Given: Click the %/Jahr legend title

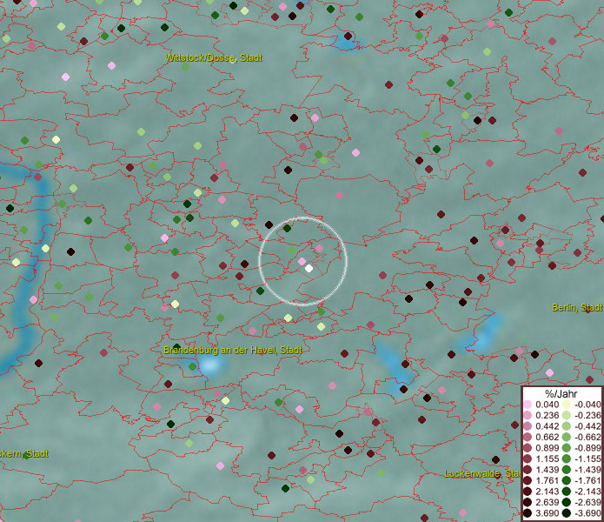Looking at the screenshot, I should [x=561, y=394].
